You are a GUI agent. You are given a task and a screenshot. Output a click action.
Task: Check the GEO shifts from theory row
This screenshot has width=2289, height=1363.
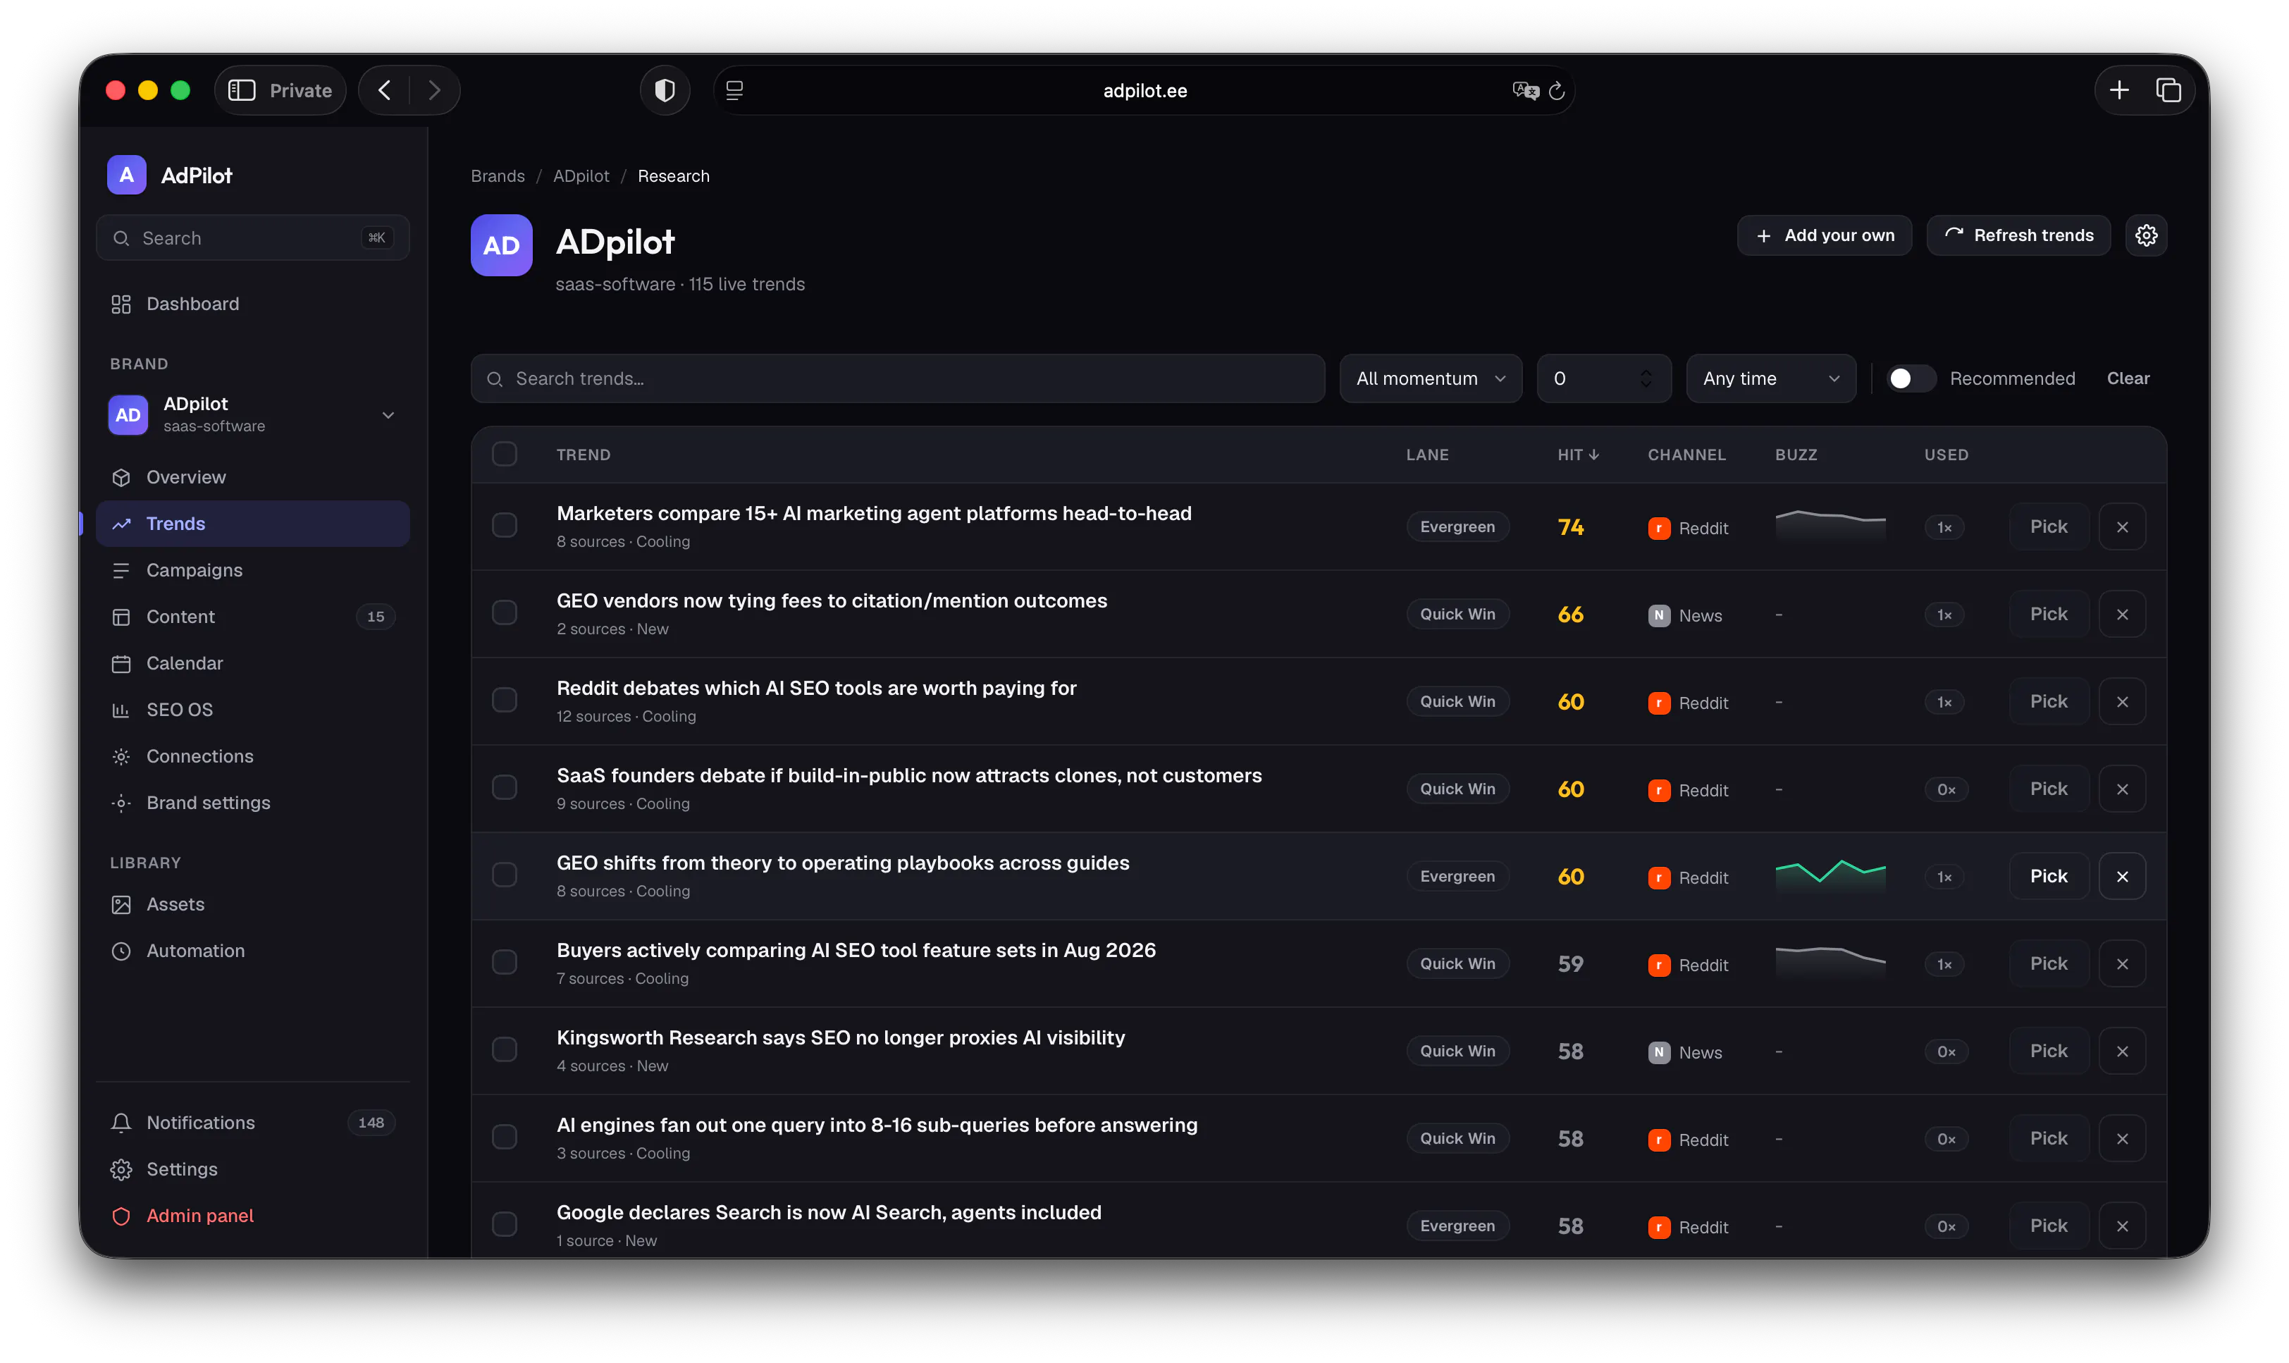(x=504, y=873)
